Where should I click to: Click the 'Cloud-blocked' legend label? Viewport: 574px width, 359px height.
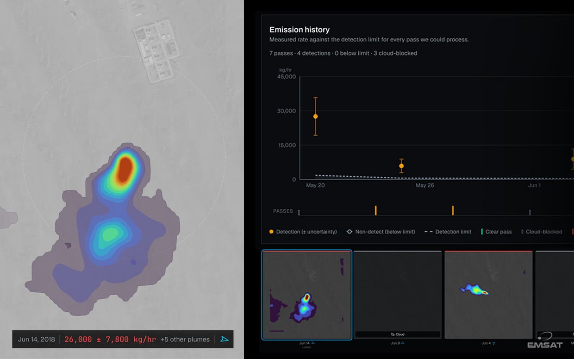coord(544,232)
